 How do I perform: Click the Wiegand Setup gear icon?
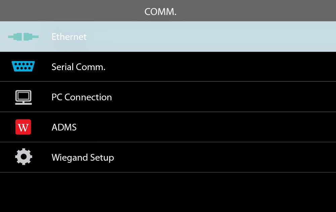(24, 157)
